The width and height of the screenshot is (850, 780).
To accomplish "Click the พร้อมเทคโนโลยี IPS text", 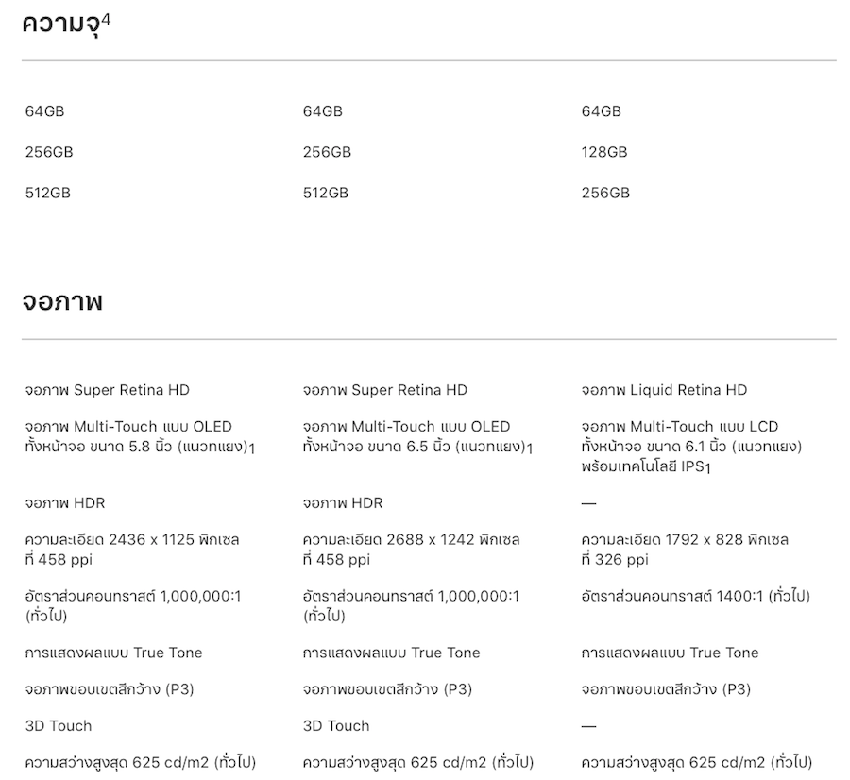I will (642, 466).
